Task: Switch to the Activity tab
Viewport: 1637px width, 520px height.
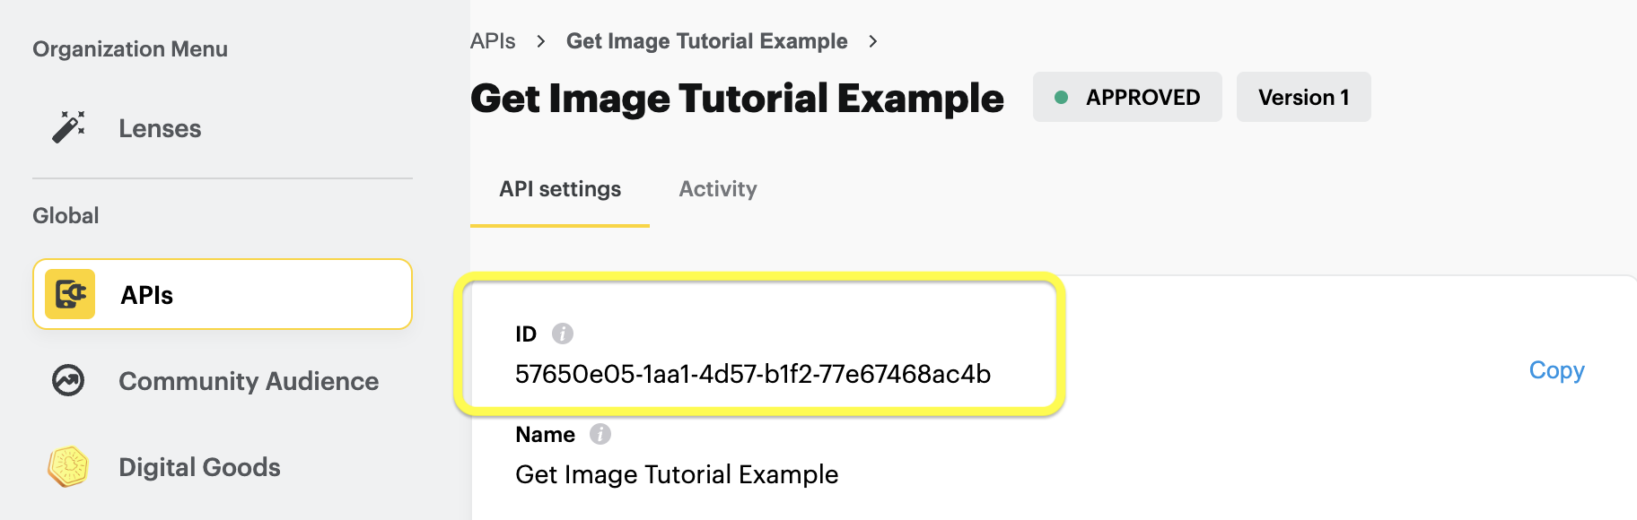Action: click(x=718, y=189)
